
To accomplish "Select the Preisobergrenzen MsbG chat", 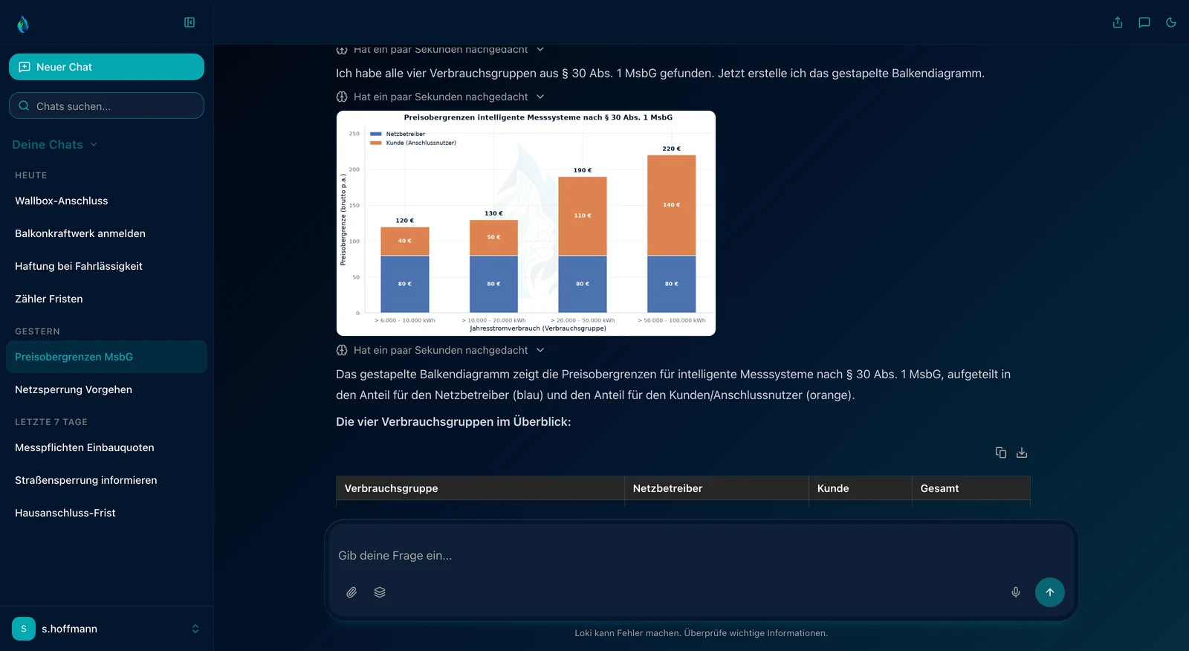I will pyautogui.click(x=106, y=357).
